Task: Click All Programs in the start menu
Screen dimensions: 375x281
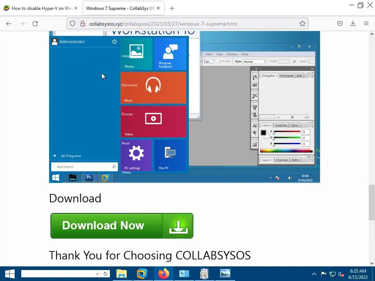Action: point(71,156)
